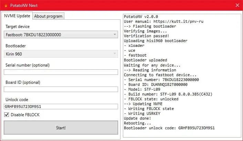Click the Serial number line in log output
Viewport: 243px width, 141px height.
[x=161, y=80]
